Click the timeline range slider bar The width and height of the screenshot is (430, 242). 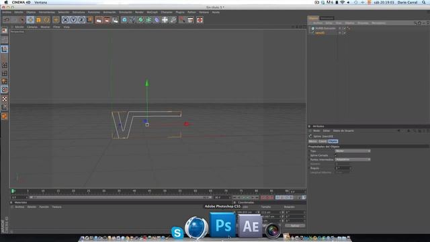pos(120,197)
